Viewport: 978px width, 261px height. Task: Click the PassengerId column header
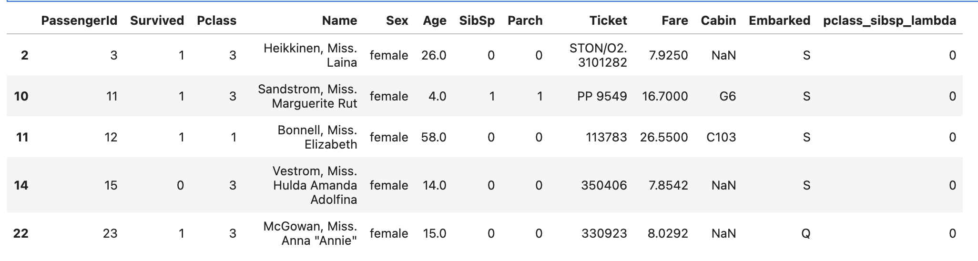pos(79,20)
